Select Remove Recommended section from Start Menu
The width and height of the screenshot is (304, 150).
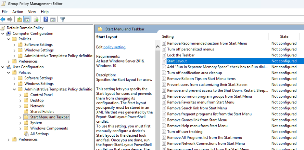point(207,43)
